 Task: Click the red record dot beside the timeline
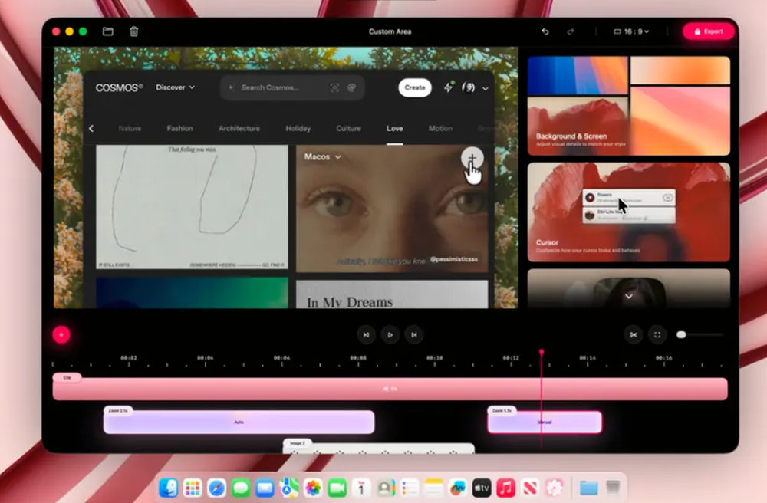pos(61,334)
